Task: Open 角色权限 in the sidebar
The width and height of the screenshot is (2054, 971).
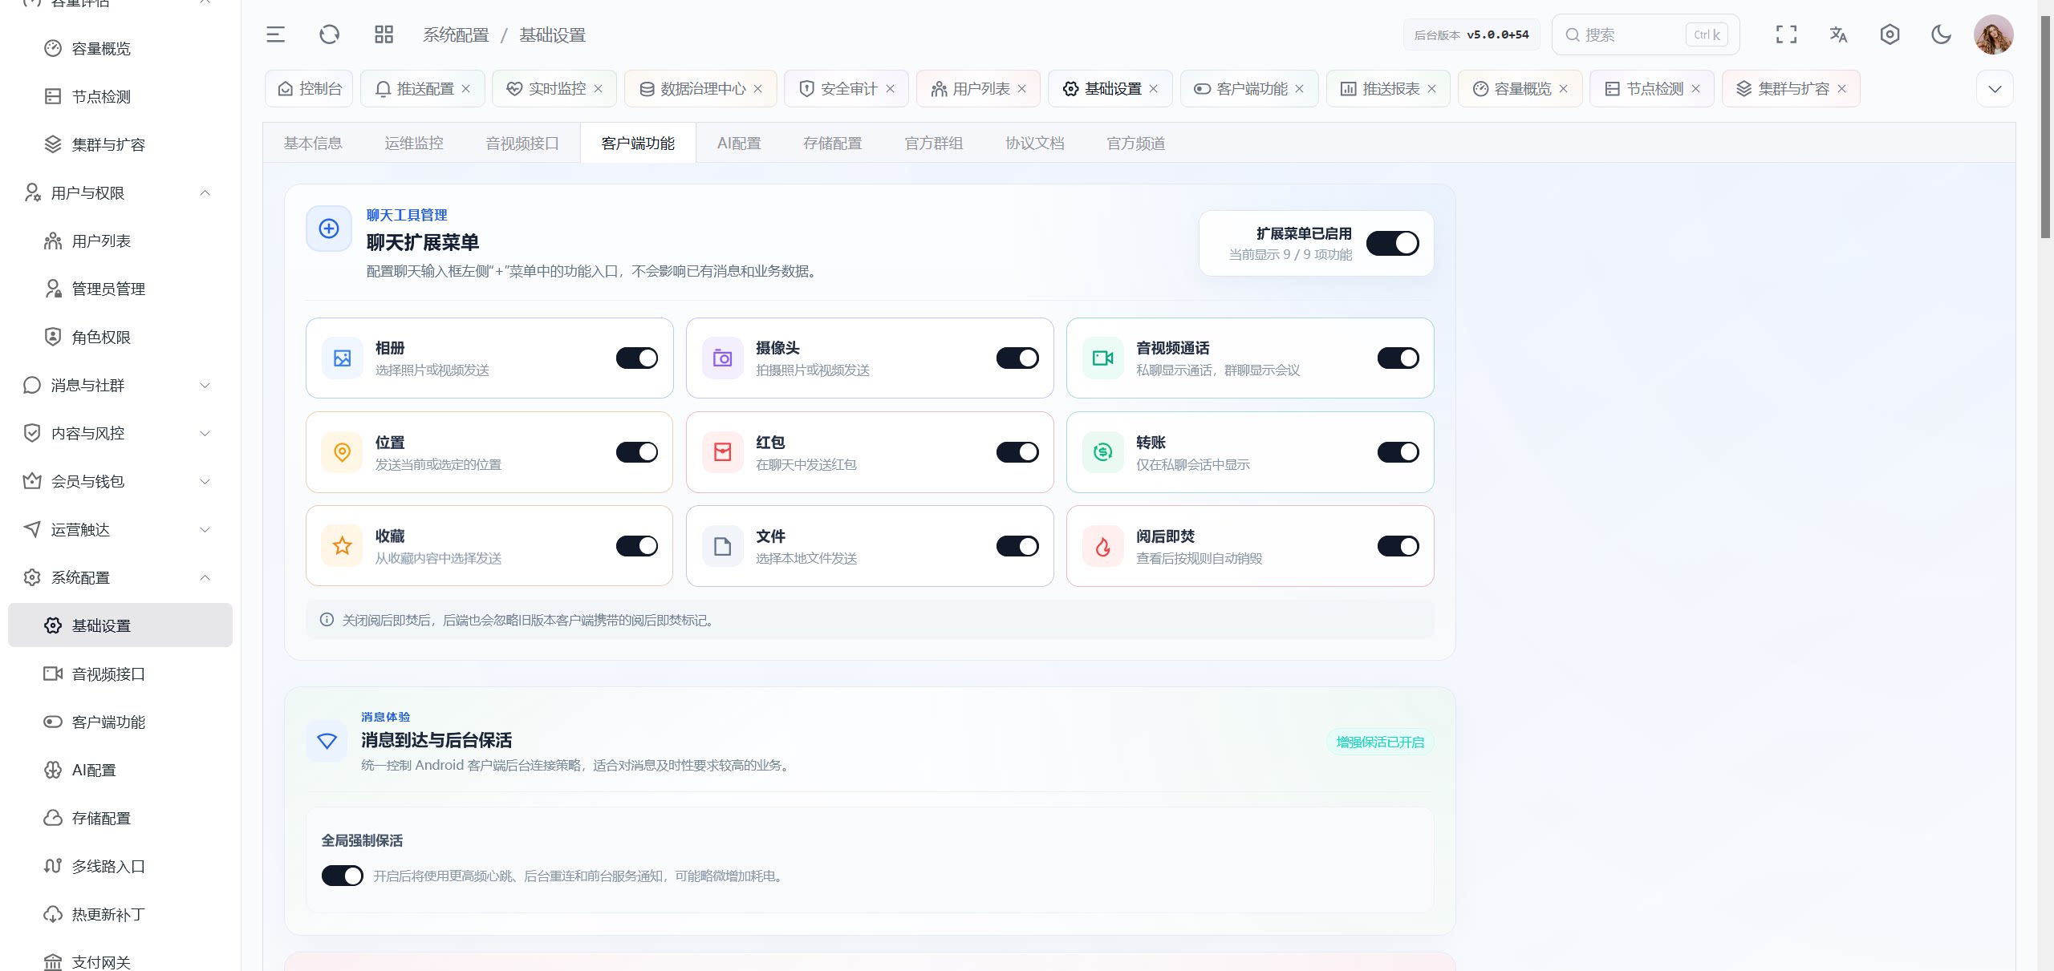Action: coord(120,337)
